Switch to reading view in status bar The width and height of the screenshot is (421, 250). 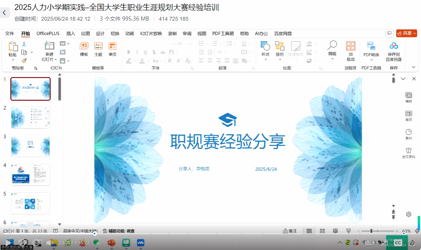point(335,231)
